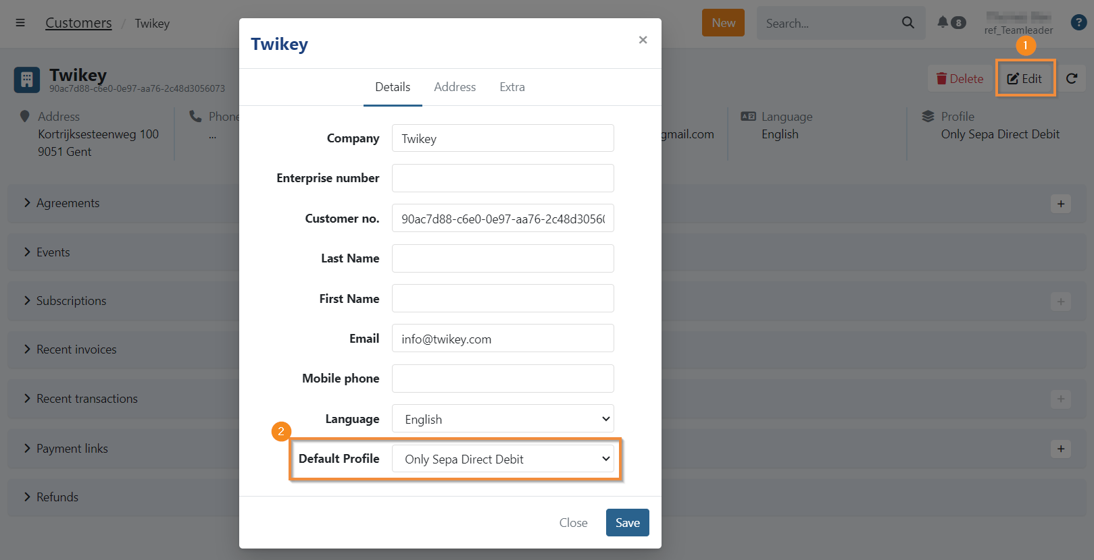The width and height of the screenshot is (1094, 560).
Task: Open the hamburger navigation menu
Action: tap(20, 23)
